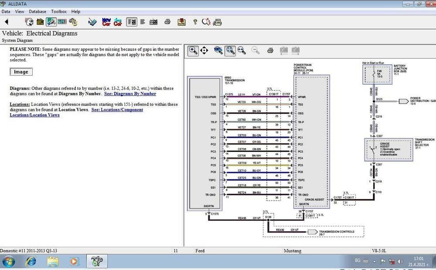Click the back navigation arrow
Image resolution: width=436 pixels, height=270 pixels.
(x=7, y=22)
